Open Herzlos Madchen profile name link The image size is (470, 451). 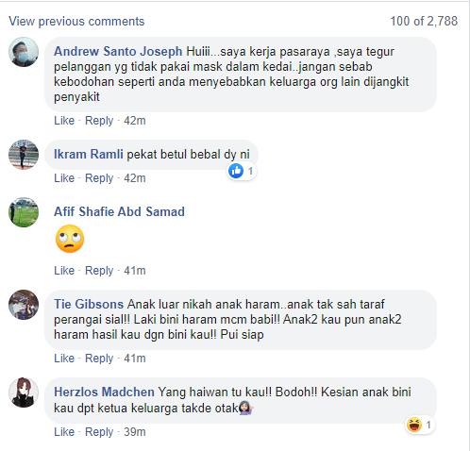104,393
